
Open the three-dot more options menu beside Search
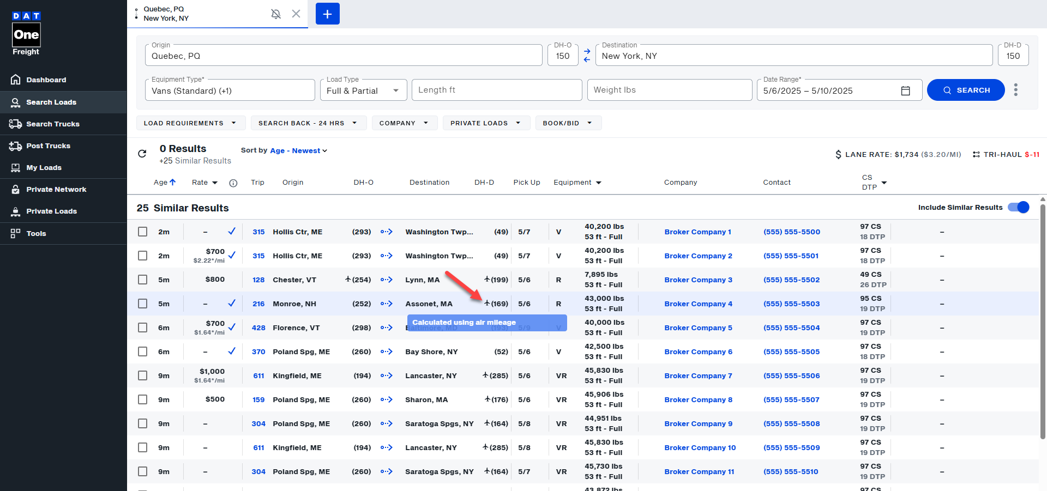1015,90
